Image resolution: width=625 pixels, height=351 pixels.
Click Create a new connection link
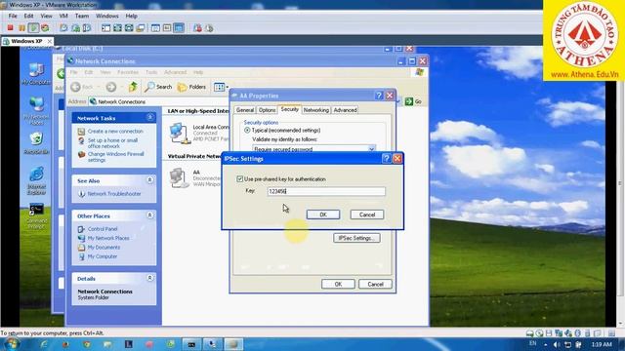115,131
